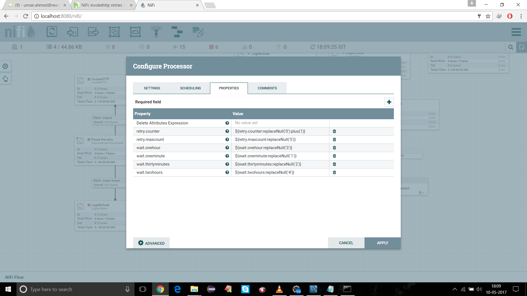Open help for the retry.maxcount property

(x=227, y=140)
